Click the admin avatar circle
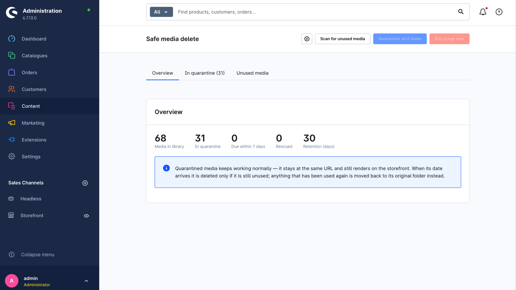 [12, 281]
